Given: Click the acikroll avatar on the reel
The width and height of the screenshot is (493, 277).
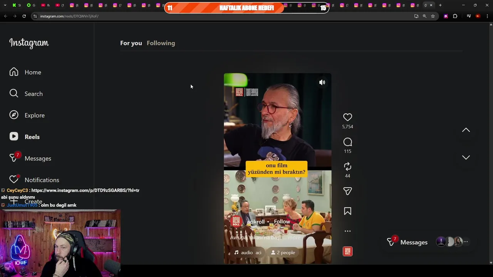Looking at the screenshot, I should click(236, 222).
